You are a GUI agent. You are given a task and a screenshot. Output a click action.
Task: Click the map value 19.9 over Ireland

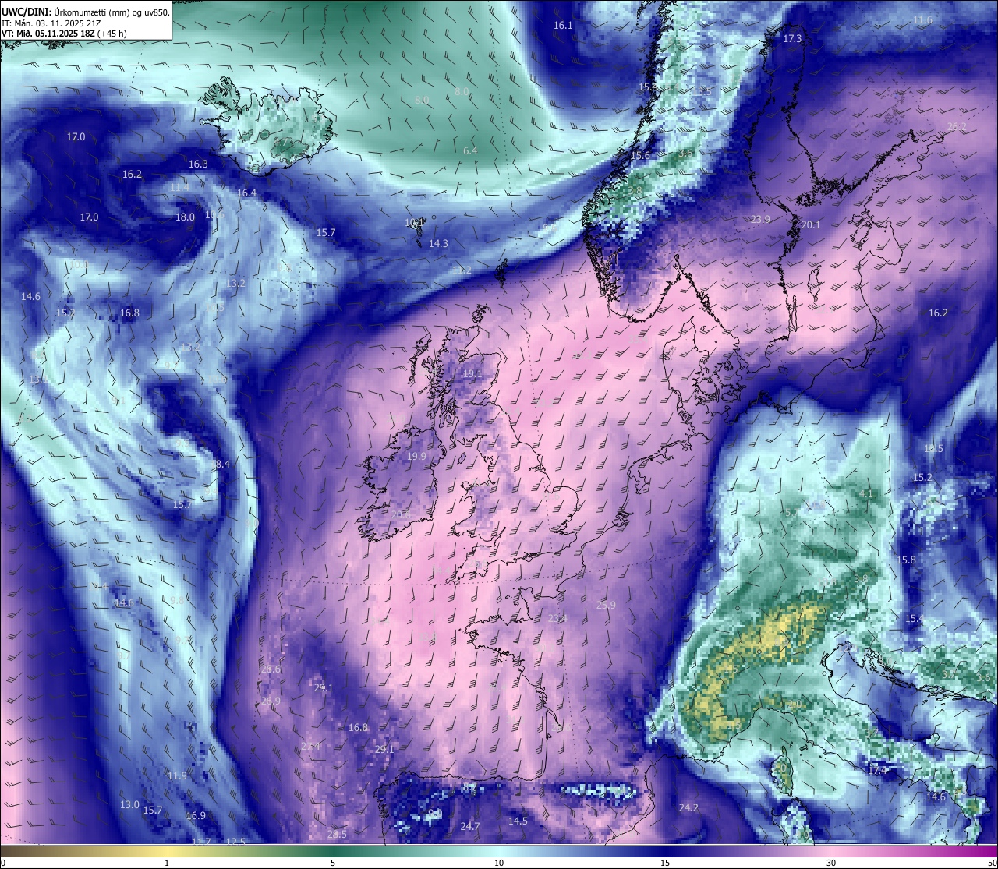(x=416, y=457)
